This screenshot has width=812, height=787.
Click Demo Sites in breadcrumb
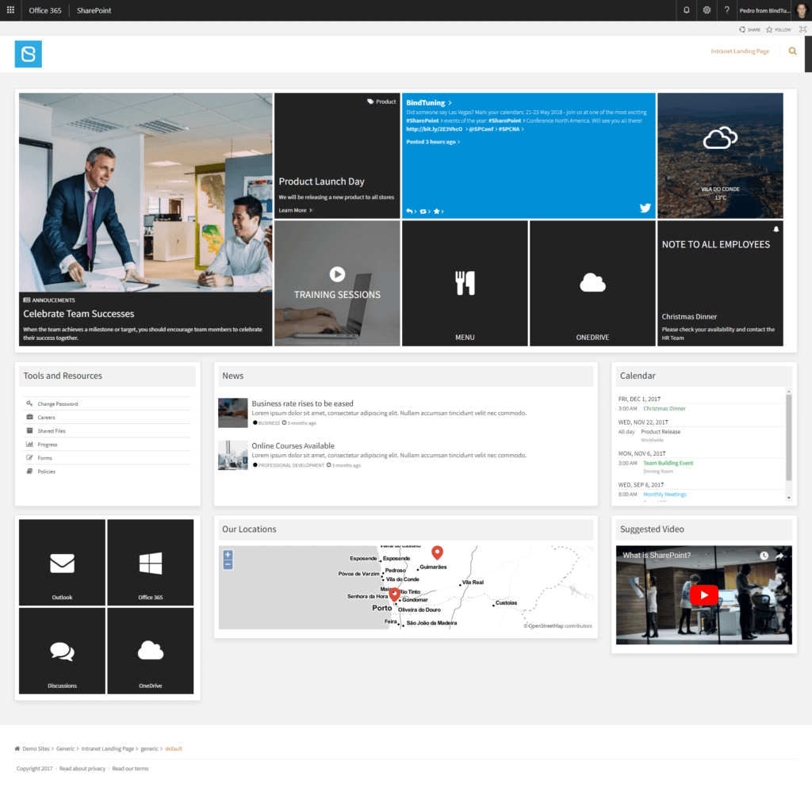[x=36, y=749]
